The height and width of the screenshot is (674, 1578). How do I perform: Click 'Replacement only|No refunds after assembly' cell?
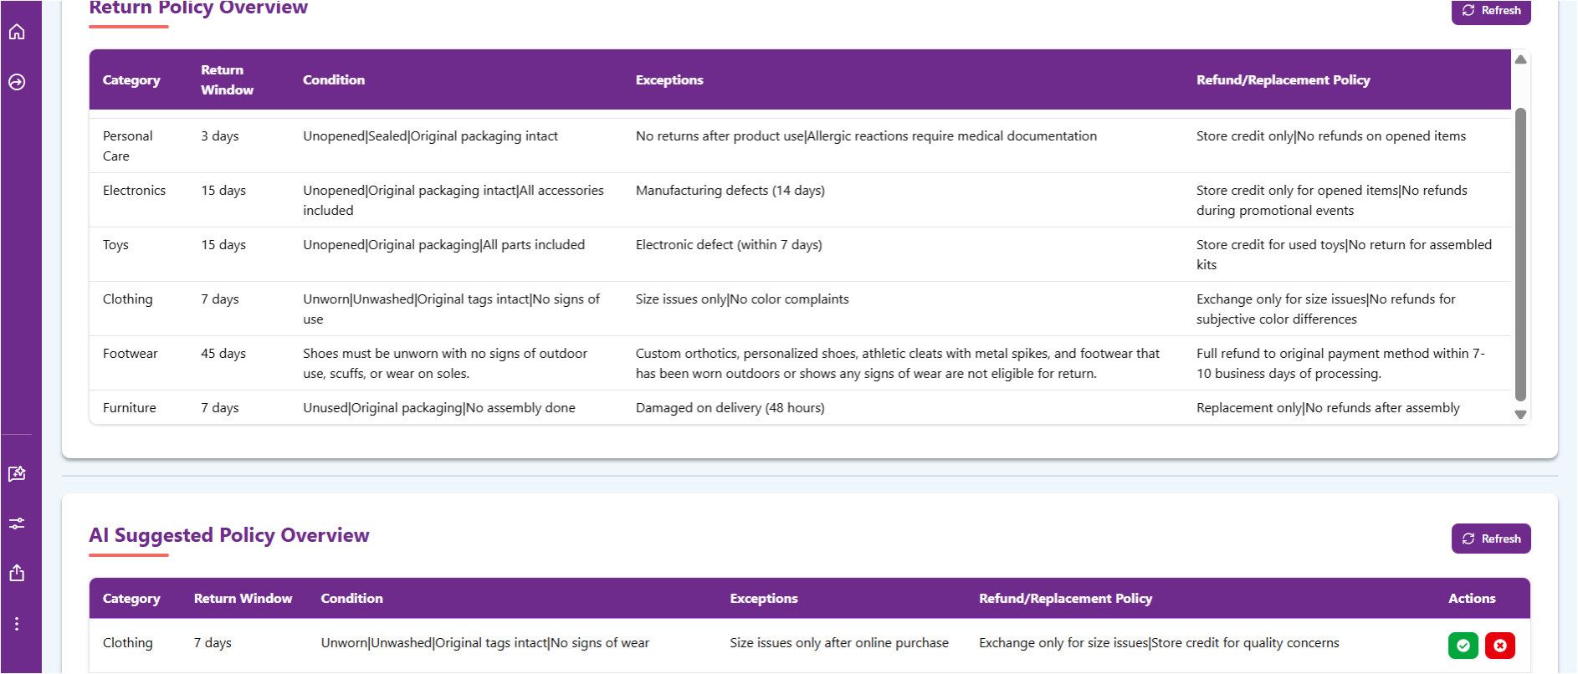coord(1328,408)
